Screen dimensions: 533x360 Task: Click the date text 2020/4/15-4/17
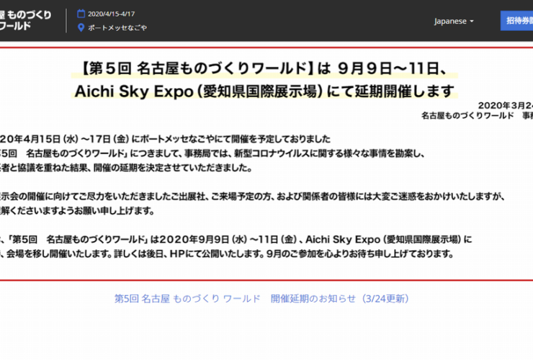pos(111,14)
